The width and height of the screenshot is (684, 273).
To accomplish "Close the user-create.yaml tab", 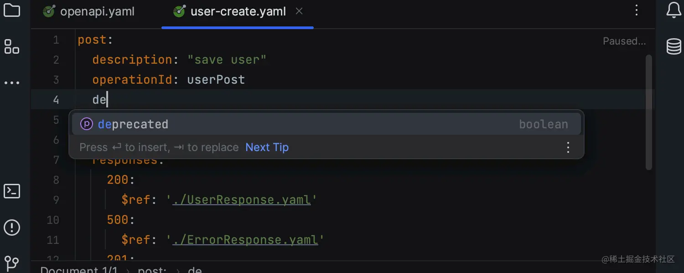I will click(x=299, y=11).
